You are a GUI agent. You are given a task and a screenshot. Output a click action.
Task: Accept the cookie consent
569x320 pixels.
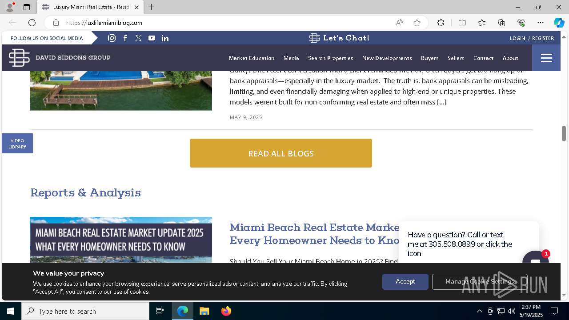(x=405, y=282)
